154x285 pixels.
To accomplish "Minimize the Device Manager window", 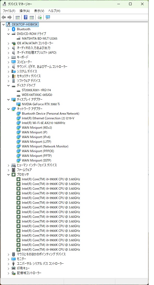I will coord(118,4).
